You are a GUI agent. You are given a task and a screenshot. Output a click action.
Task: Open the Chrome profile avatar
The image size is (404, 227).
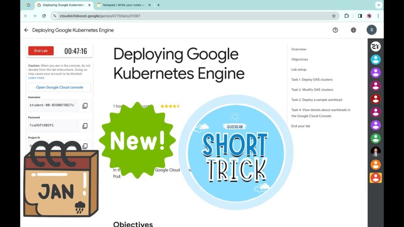(x=369, y=16)
